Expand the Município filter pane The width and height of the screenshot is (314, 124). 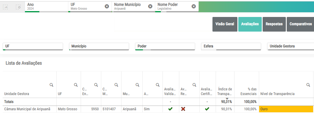[x=99, y=46]
